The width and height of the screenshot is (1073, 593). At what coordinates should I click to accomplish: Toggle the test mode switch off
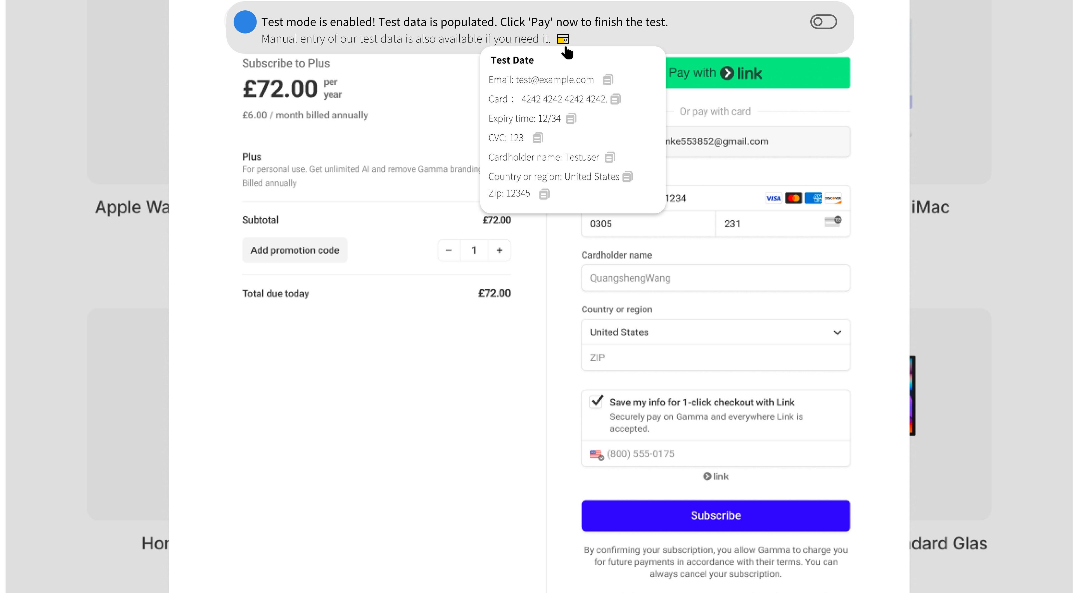pos(823,22)
